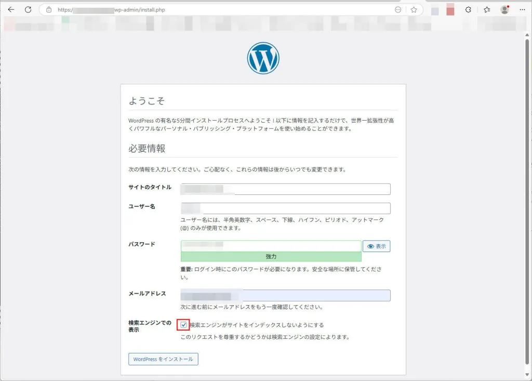Click the browser back arrow
Image resolution: width=532 pixels, height=381 pixels.
11,9
